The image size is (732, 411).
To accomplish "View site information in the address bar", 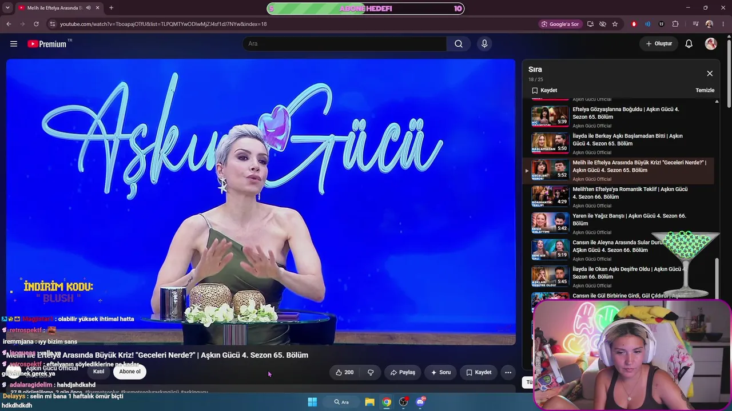I will coord(52,24).
